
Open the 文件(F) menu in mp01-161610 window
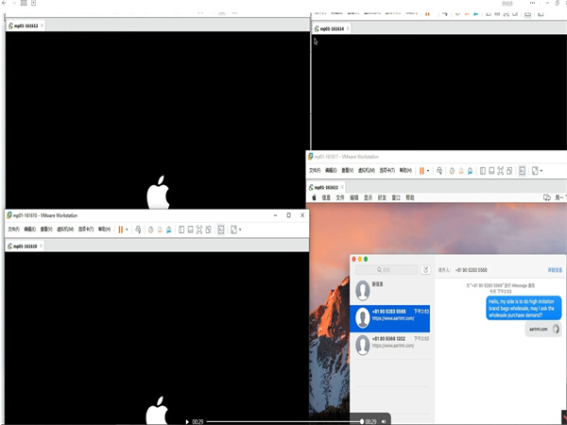click(x=13, y=229)
